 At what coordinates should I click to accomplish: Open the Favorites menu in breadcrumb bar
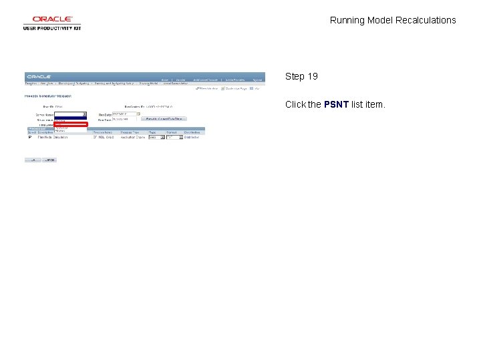pos(31,84)
